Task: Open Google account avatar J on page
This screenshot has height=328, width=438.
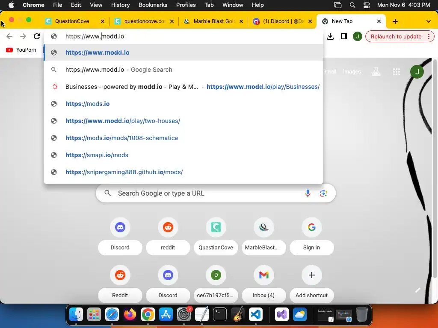Action: (x=417, y=72)
